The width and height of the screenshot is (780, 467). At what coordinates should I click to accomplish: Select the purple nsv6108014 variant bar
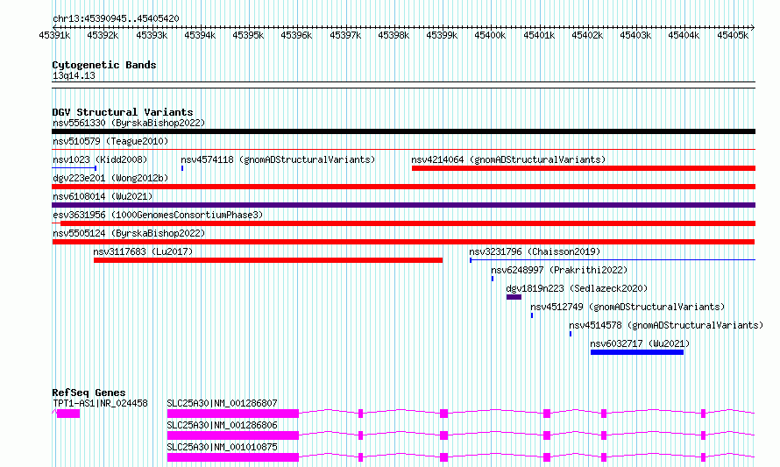coord(403,205)
